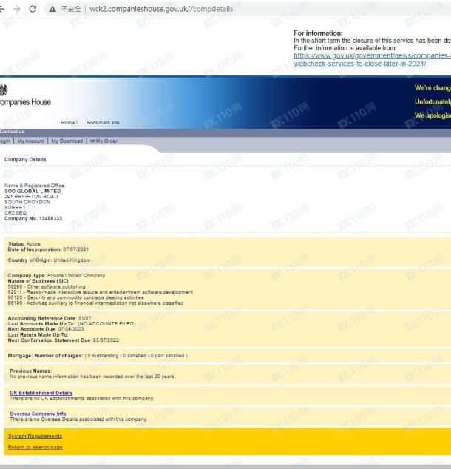Screen dimensions: 451x469
Task: Click the System Requirements link
Action: tap(35, 436)
